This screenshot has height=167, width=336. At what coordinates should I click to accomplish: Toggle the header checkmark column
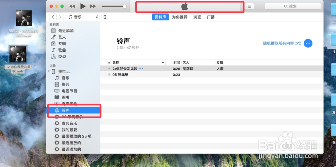[109, 63]
